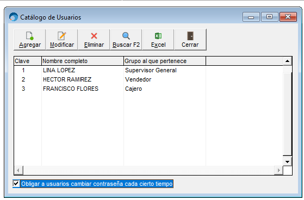Click the vertical scrollbar up arrow
Screen dimensions: 304x200
pos(287,61)
